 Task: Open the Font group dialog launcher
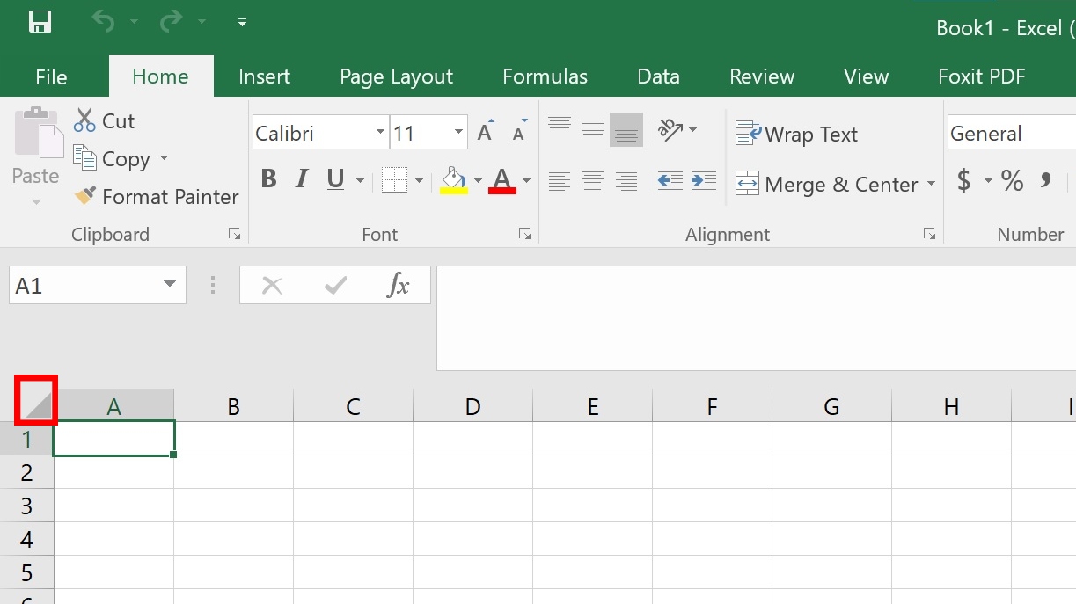(x=525, y=234)
